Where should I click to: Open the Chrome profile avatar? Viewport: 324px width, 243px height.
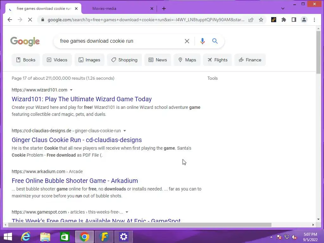click(x=304, y=20)
